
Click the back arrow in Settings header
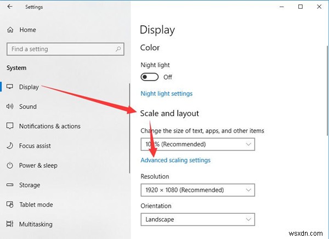click(10, 7)
